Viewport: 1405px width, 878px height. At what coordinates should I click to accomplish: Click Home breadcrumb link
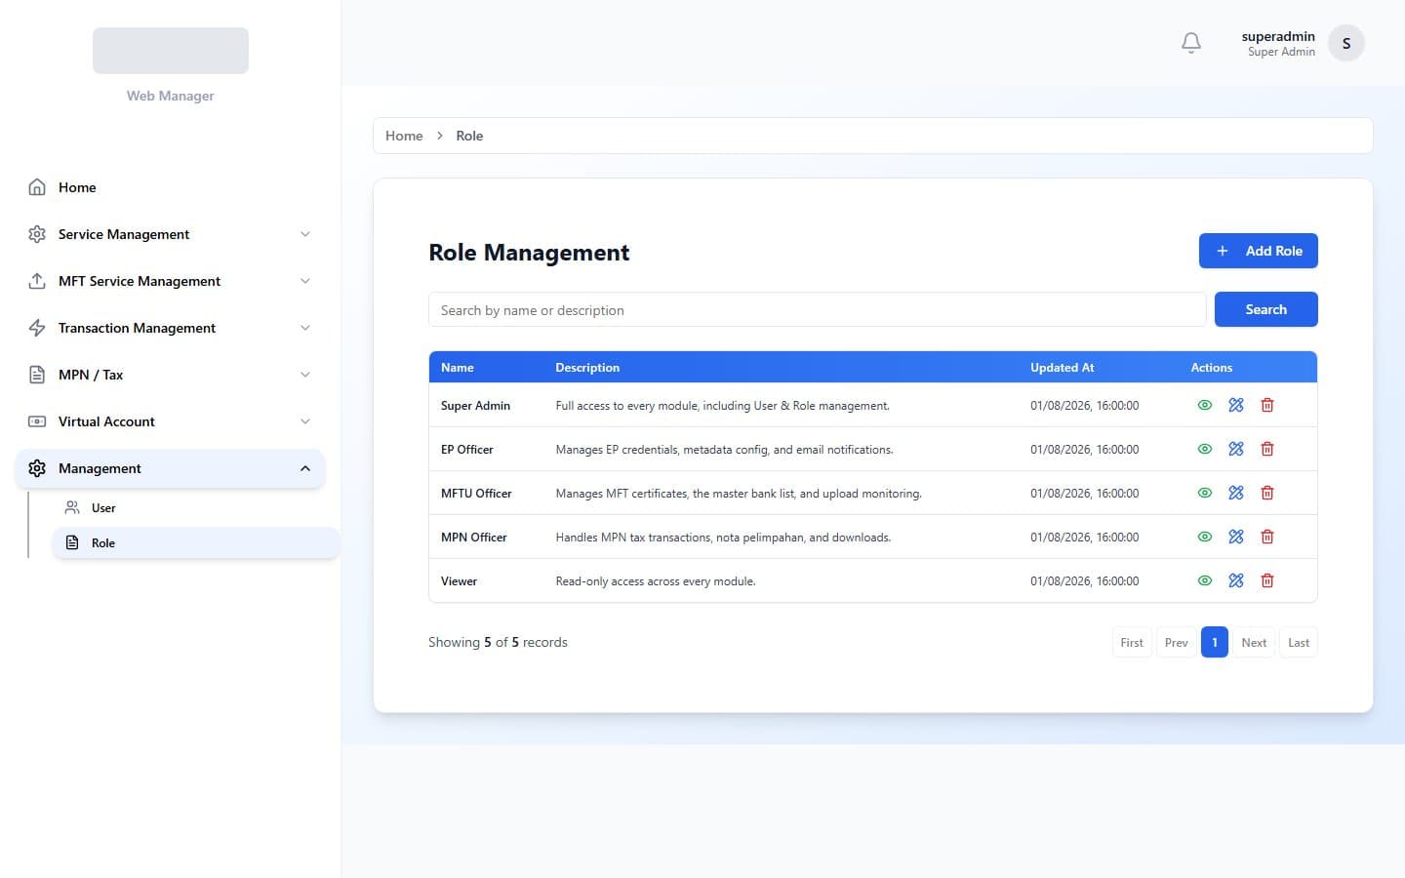404,136
